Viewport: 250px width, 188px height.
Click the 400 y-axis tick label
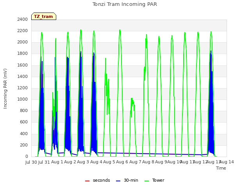(24, 134)
